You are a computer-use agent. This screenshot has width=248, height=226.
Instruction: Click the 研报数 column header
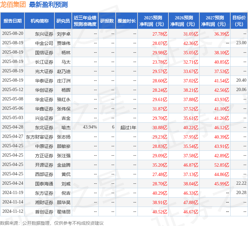coord(107,21)
